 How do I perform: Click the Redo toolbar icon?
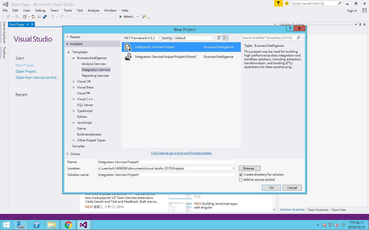[61, 17]
